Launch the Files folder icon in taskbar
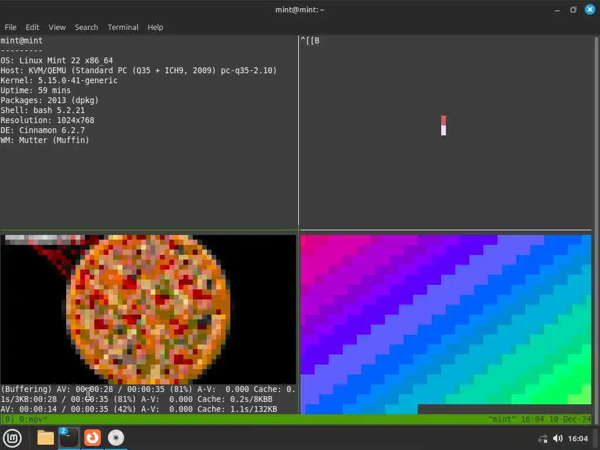600x450 pixels. tap(45, 438)
